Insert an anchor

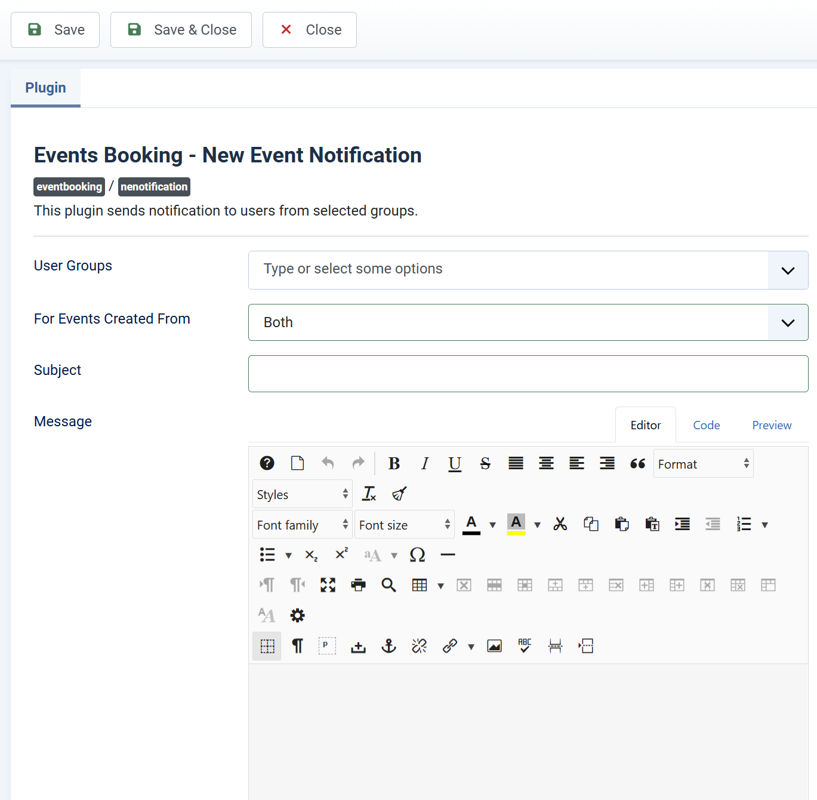389,646
